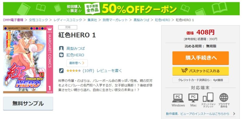Click the star rating display
The height and width of the screenshot is (119, 242).
[74, 71]
